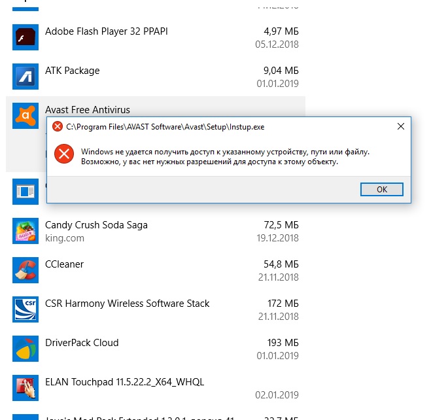This screenshot has width=448, height=420.
Task: Click the 05.12.2018 install date
Action: coord(277,44)
